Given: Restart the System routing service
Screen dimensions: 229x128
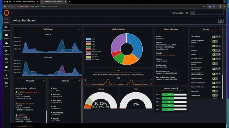Looking at the screenshot, I should [x=216, y=95].
